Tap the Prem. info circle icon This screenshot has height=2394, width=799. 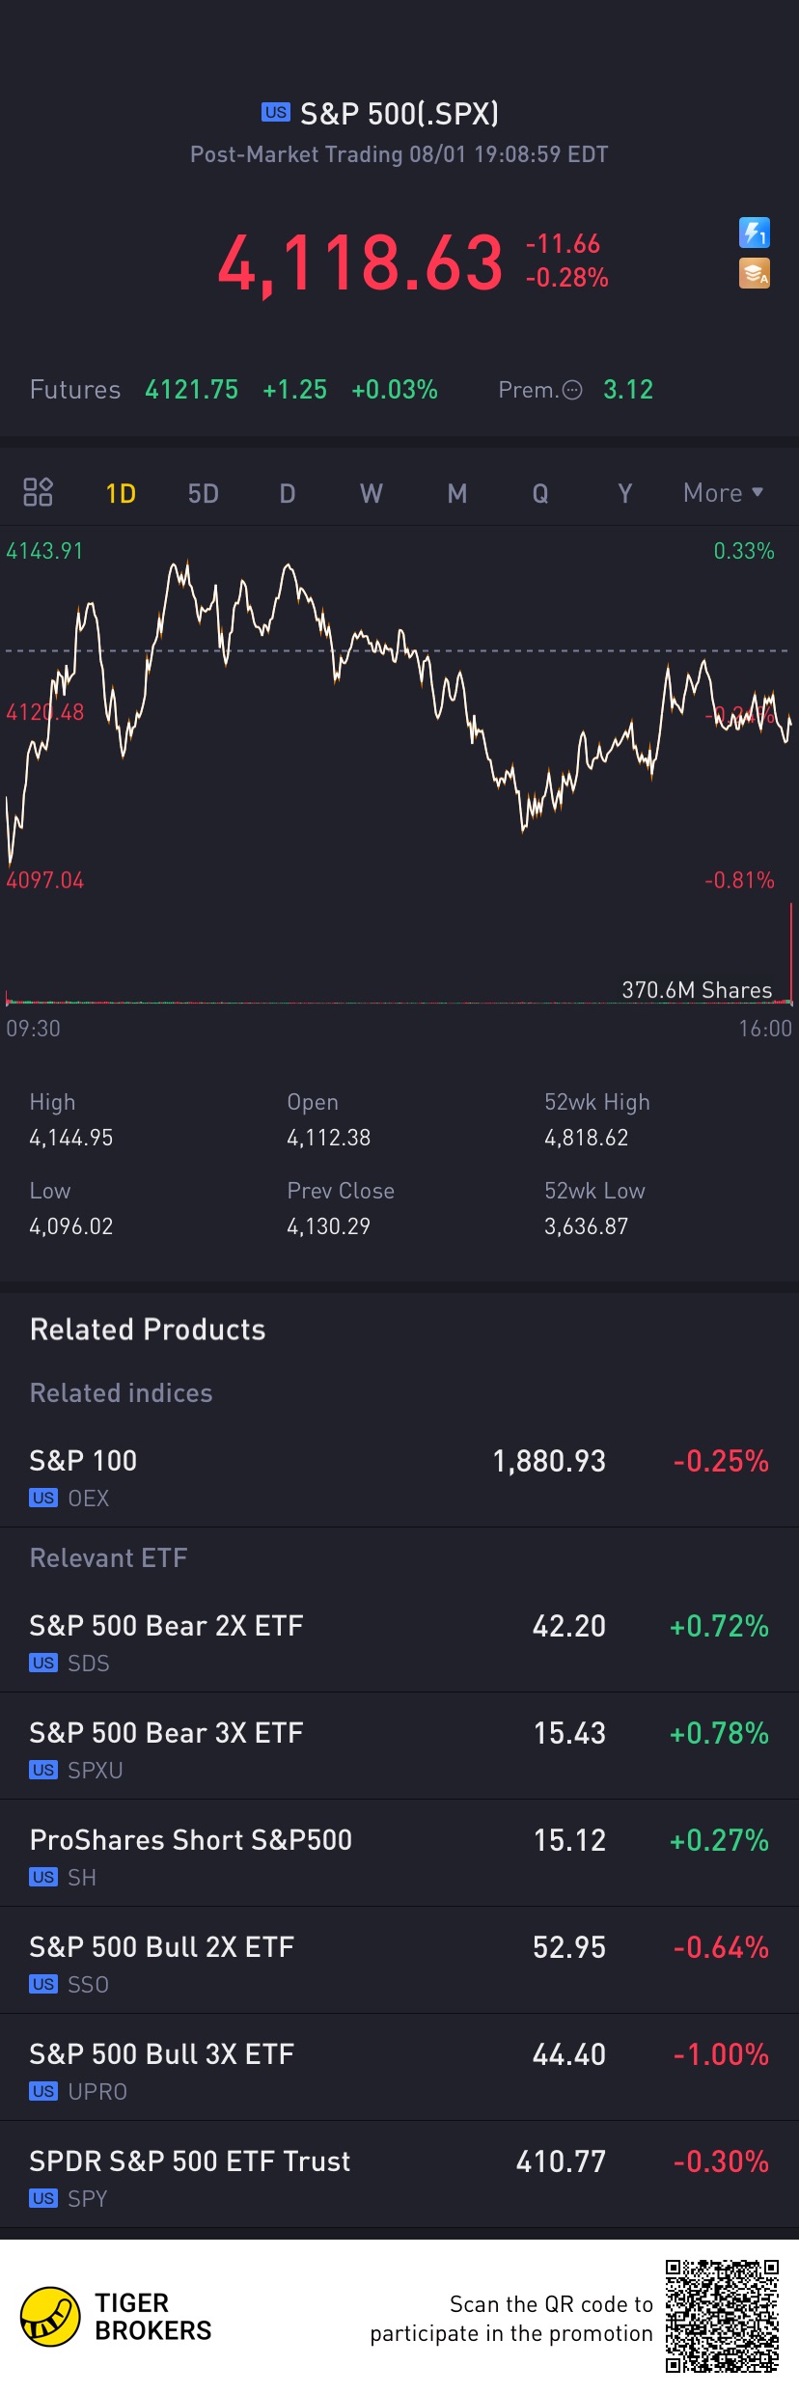[x=572, y=390]
